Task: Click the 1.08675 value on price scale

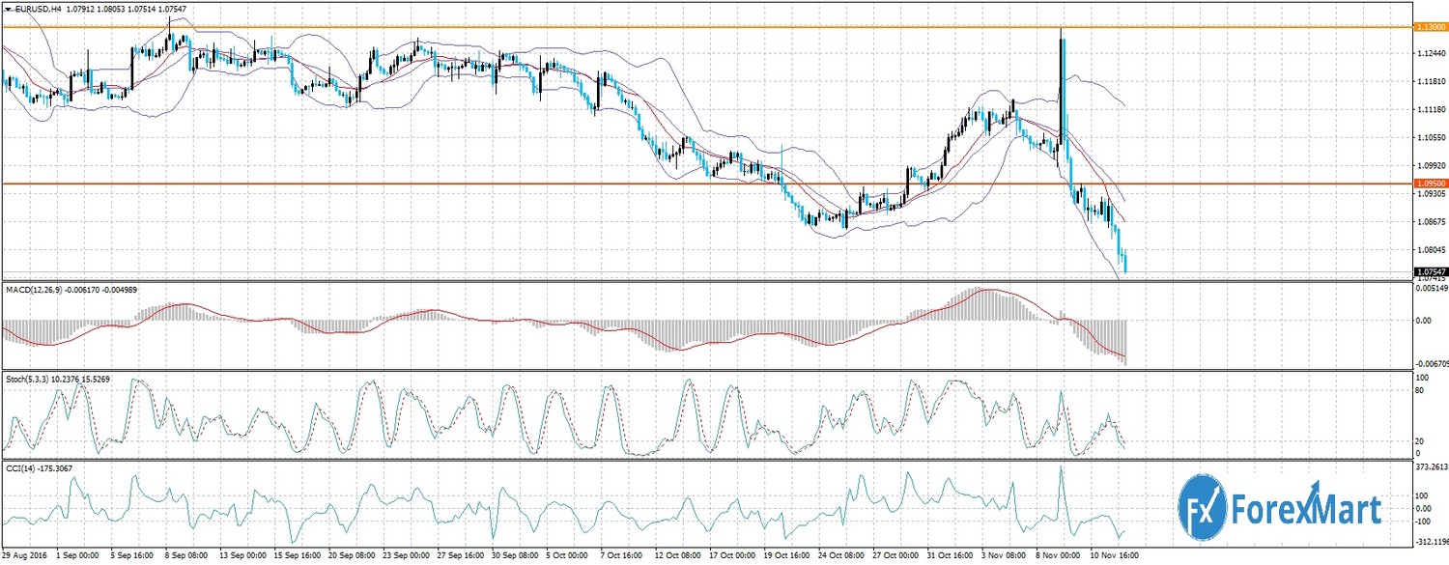Action: click(1429, 222)
